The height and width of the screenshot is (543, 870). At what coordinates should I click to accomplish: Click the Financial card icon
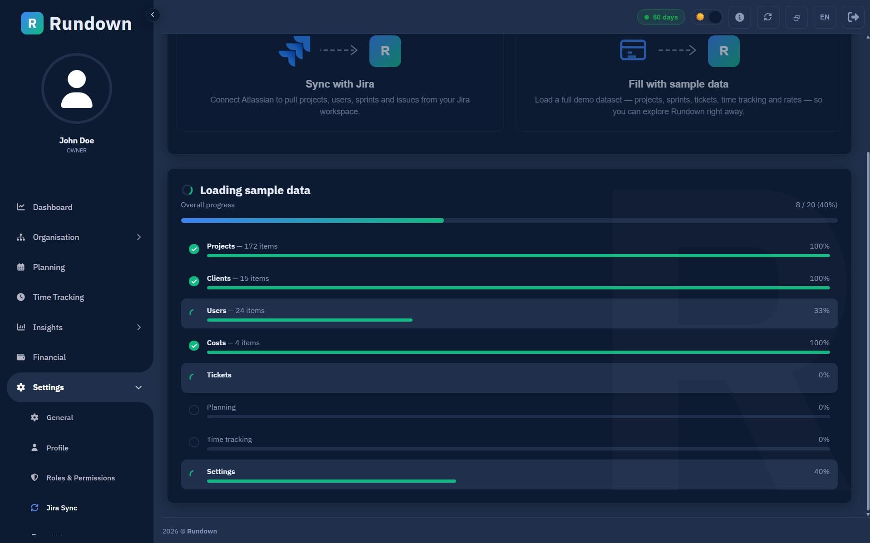pyautogui.click(x=21, y=357)
